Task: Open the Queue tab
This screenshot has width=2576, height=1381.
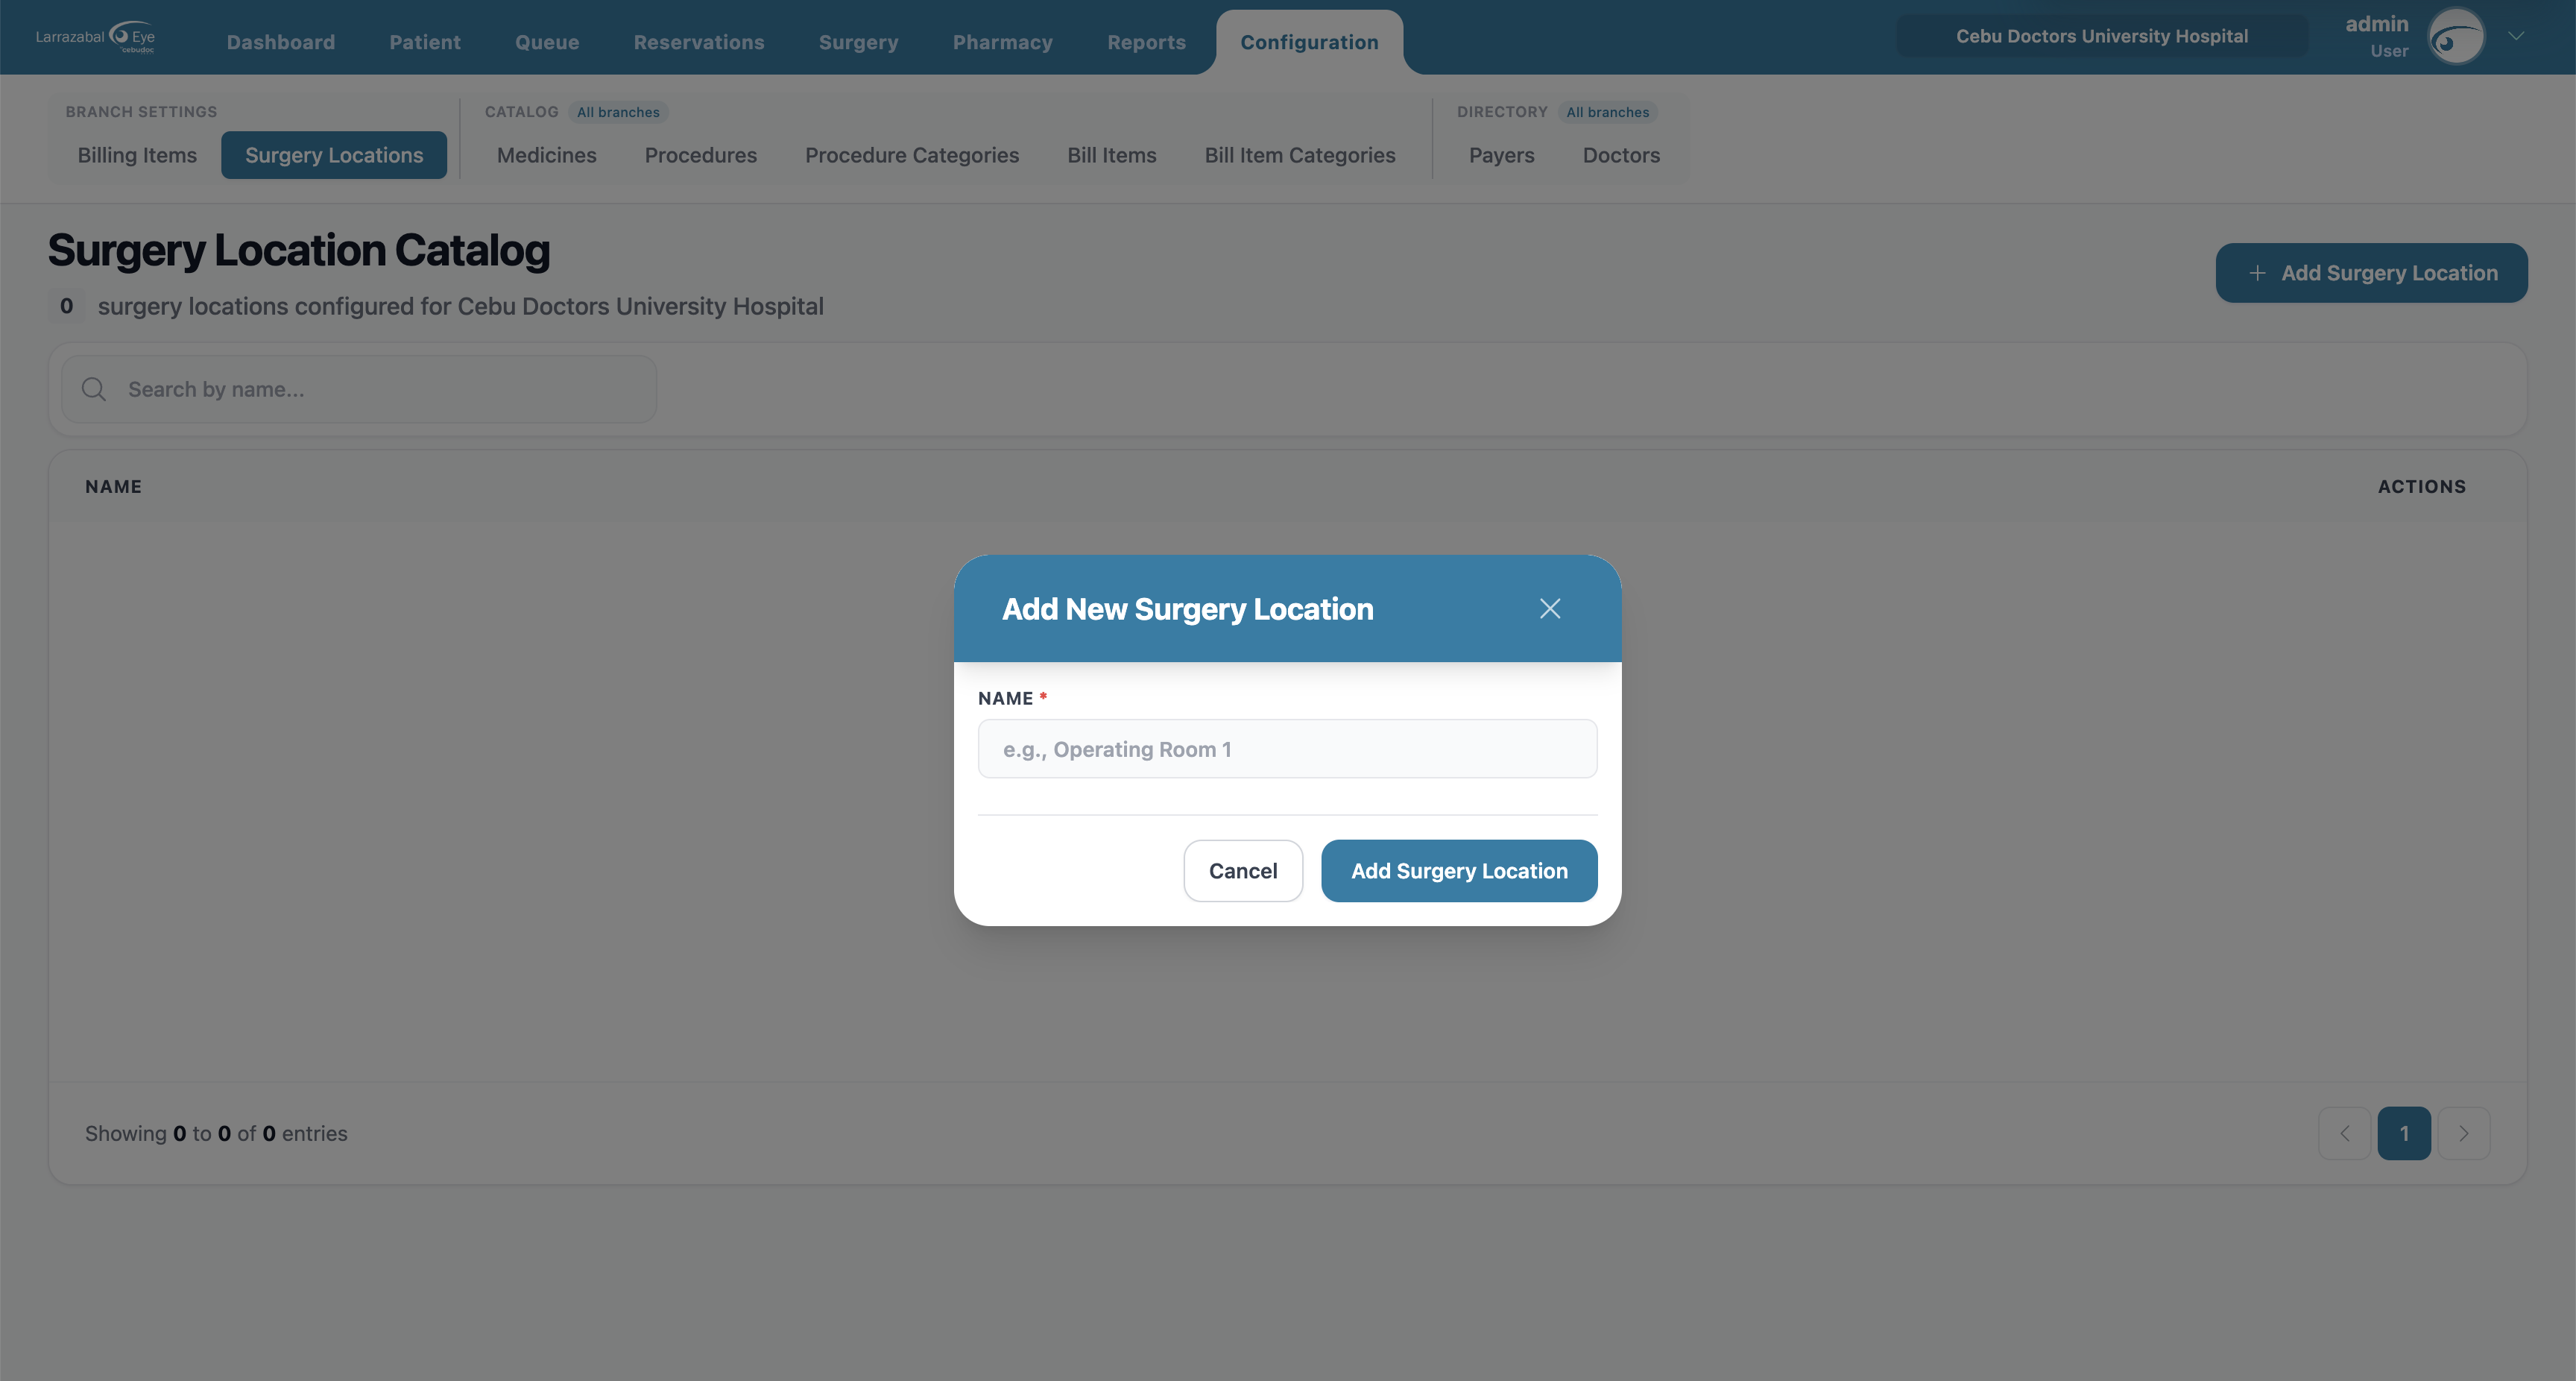Action: [546, 42]
